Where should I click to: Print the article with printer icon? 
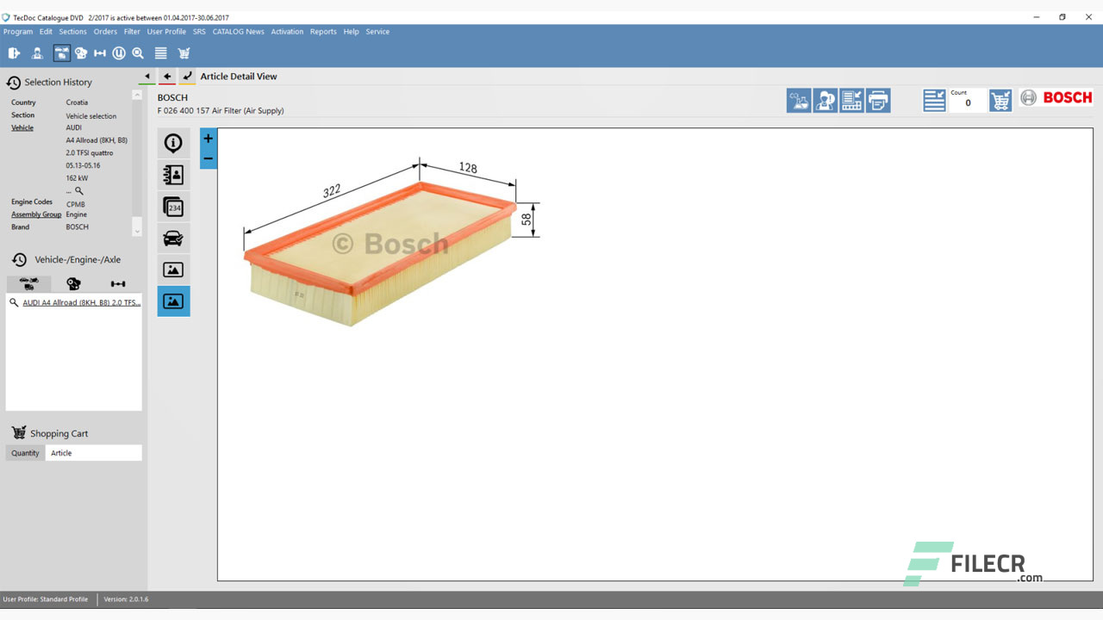coord(878,101)
